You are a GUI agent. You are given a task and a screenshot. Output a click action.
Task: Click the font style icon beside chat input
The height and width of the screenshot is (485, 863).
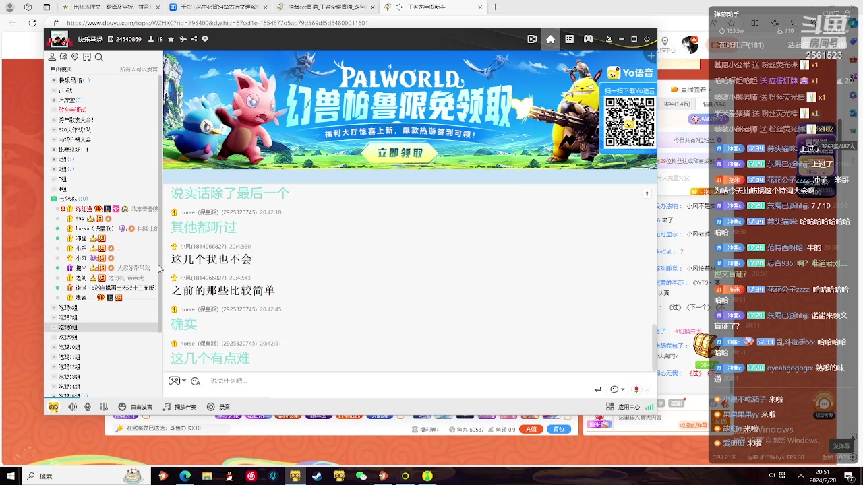tap(196, 381)
